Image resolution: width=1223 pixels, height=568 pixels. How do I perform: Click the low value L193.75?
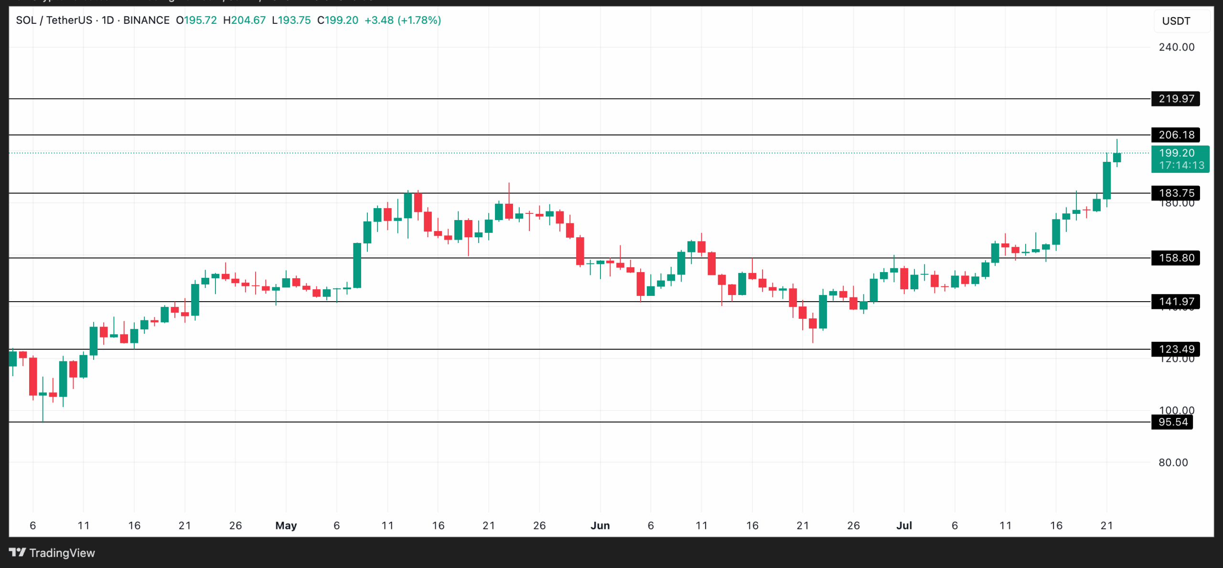291,20
